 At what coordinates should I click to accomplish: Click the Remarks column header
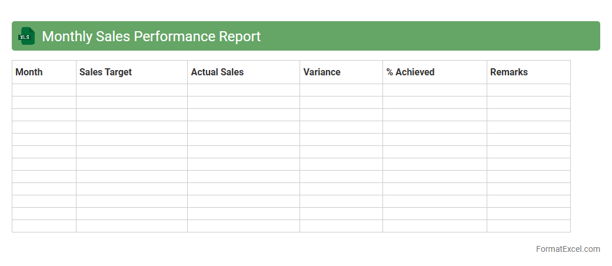(x=528, y=72)
